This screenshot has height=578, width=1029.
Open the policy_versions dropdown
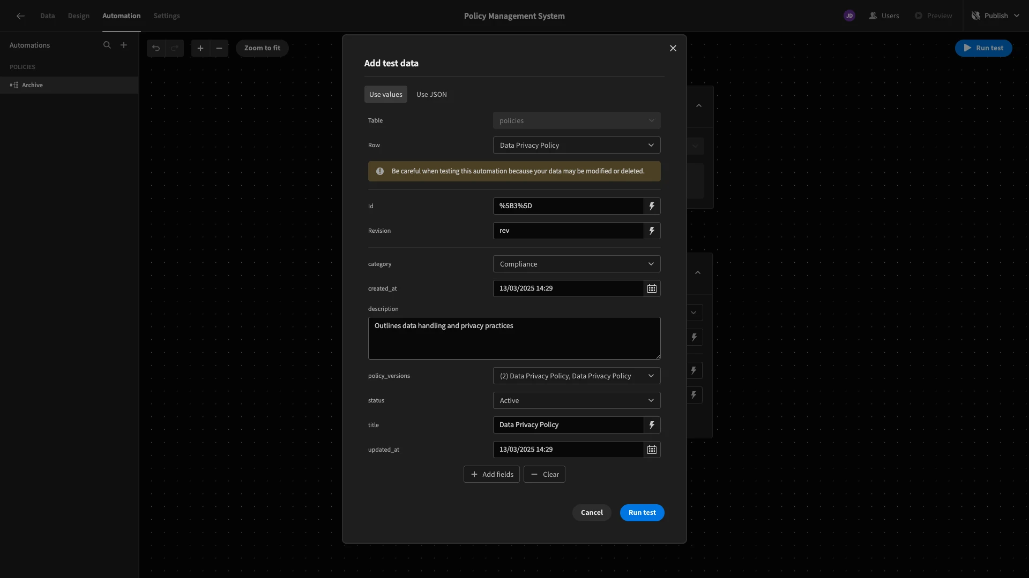pos(577,376)
